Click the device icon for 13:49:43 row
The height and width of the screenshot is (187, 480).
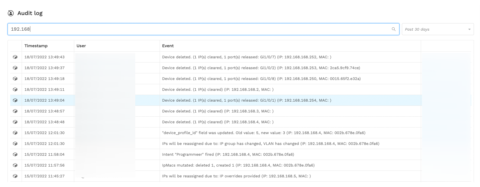coord(15,57)
